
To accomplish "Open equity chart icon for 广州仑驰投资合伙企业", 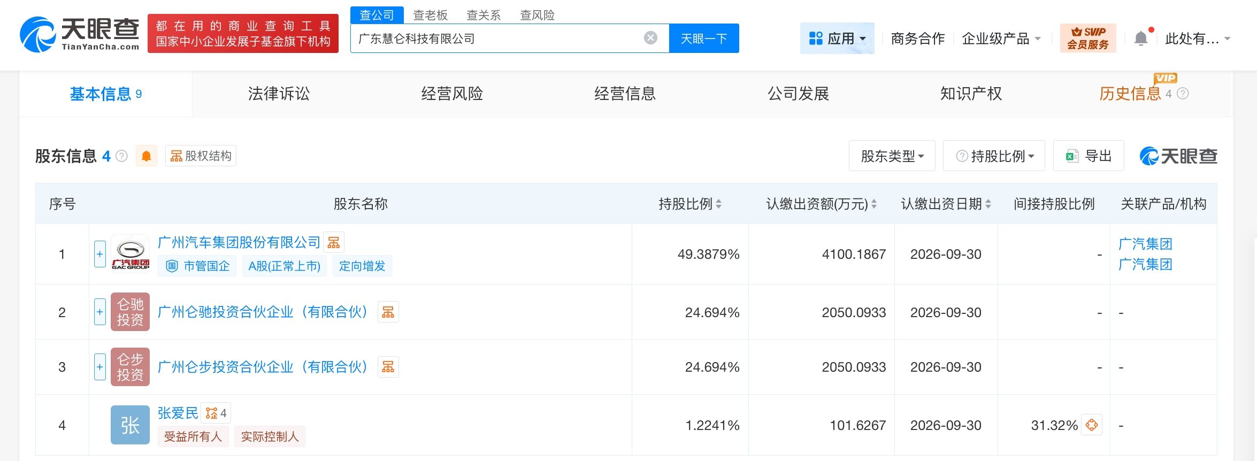I will tap(388, 312).
